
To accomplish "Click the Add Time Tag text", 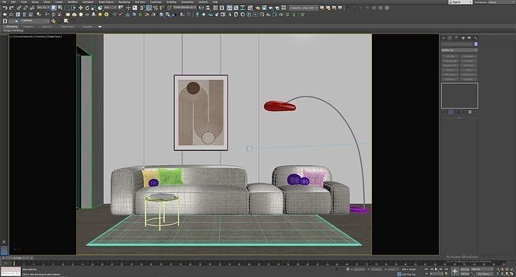I will click(x=408, y=275).
